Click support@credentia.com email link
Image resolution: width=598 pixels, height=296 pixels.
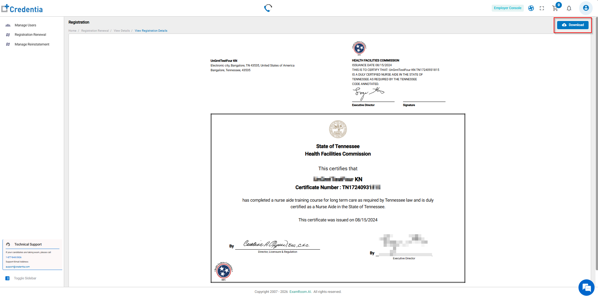[18, 267]
